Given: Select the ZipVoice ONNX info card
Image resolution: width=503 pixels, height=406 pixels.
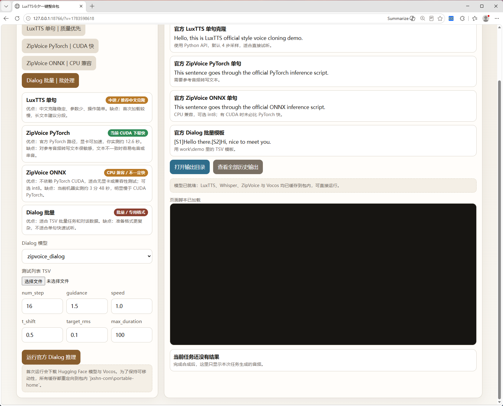Looking at the screenshot, I should (87, 183).
